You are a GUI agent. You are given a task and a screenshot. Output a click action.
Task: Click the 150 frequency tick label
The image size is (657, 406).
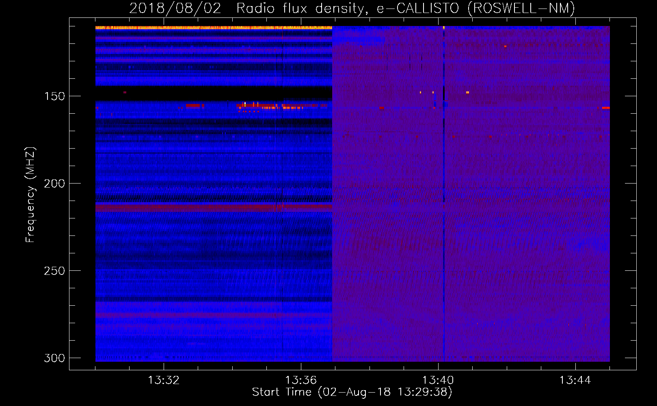point(54,96)
